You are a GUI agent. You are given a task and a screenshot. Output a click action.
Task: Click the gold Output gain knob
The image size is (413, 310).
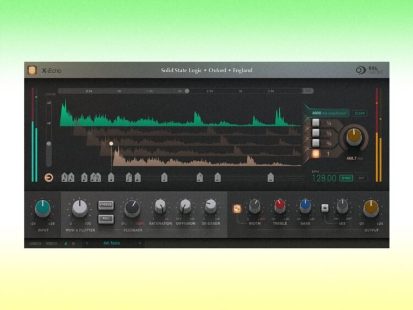[x=371, y=208]
